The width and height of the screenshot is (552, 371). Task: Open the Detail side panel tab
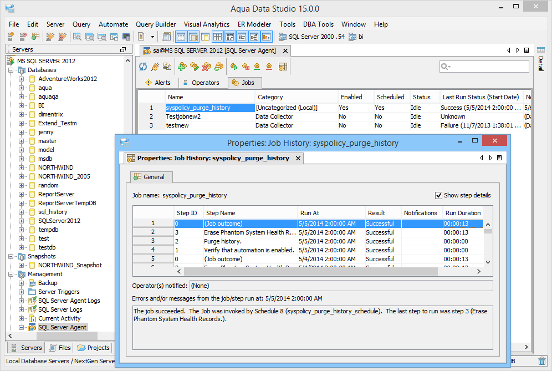pyautogui.click(x=541, y=60)
